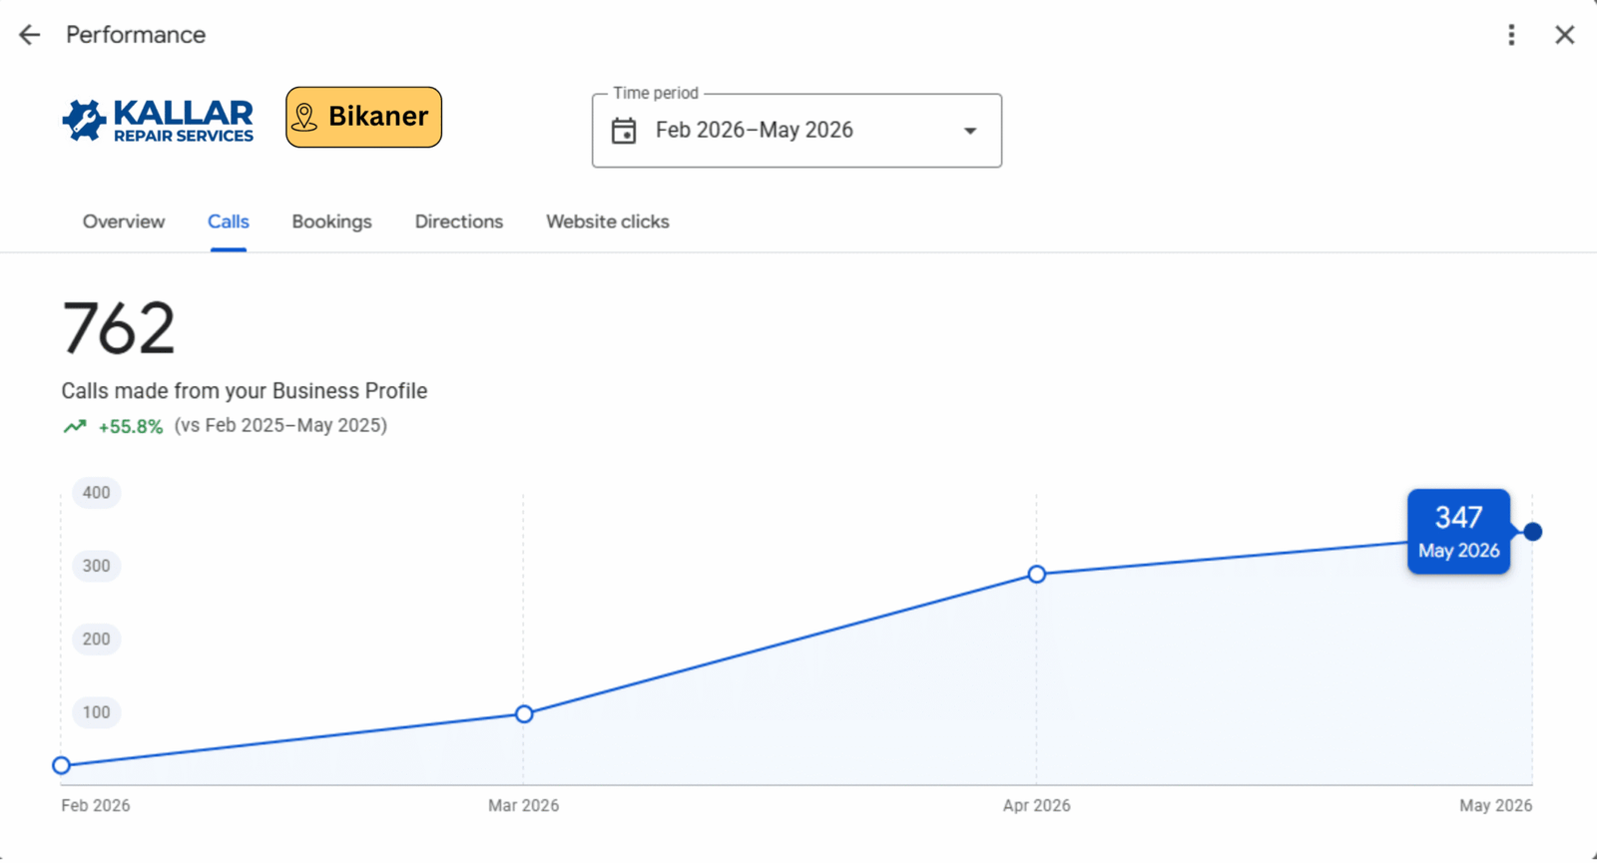This screenshot has height=863, width=1597.
Task: Select the Feb 2026 data point on chart
Action: pyautogui.click(x=62, y=765)
